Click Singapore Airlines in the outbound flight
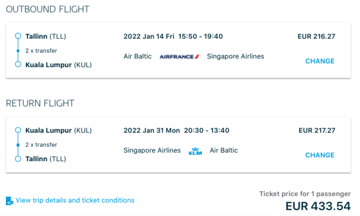The height and width of the screenshot is (216, 360). (235, 56)
